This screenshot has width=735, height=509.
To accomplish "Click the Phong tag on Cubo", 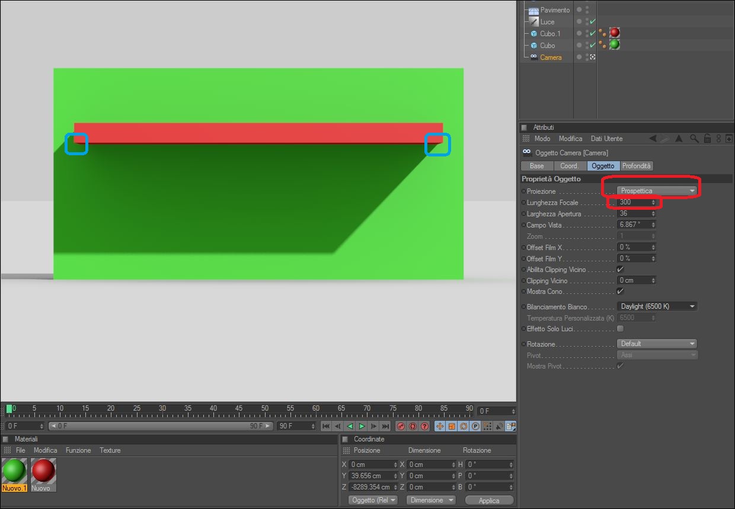I will pyautogui.click(x=603, y=44).
